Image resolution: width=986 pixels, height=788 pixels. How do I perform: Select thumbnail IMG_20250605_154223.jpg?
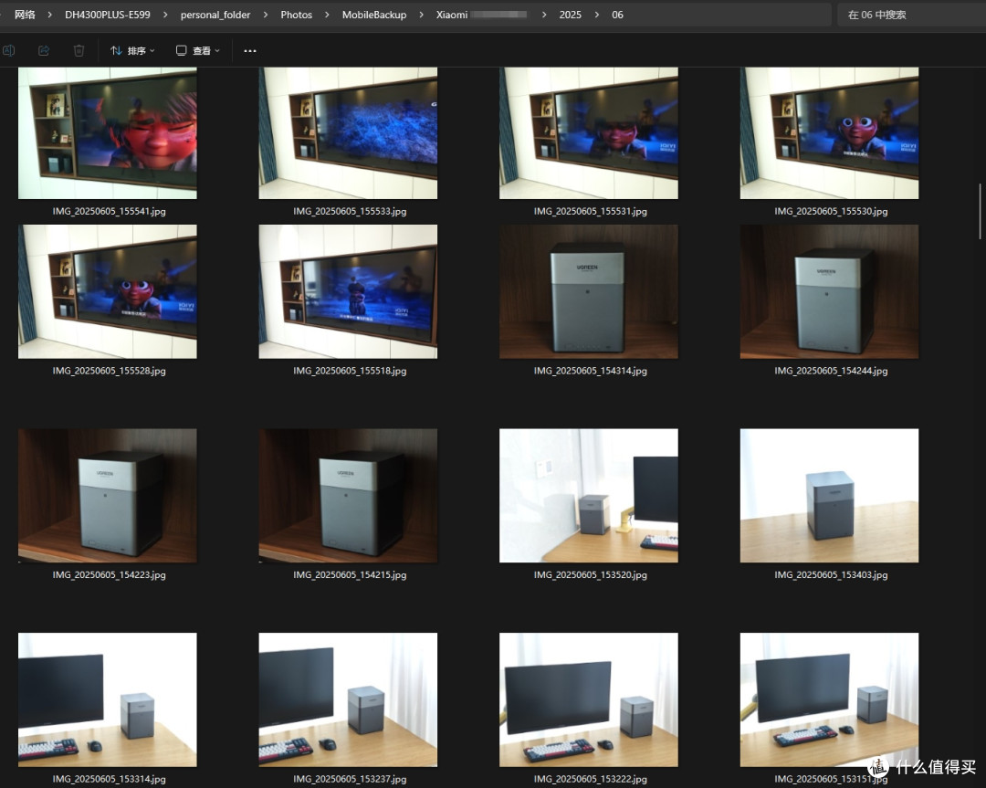[x=108, y=496]
